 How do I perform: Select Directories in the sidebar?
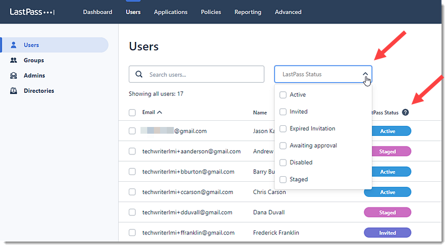[x=39, y=91]
